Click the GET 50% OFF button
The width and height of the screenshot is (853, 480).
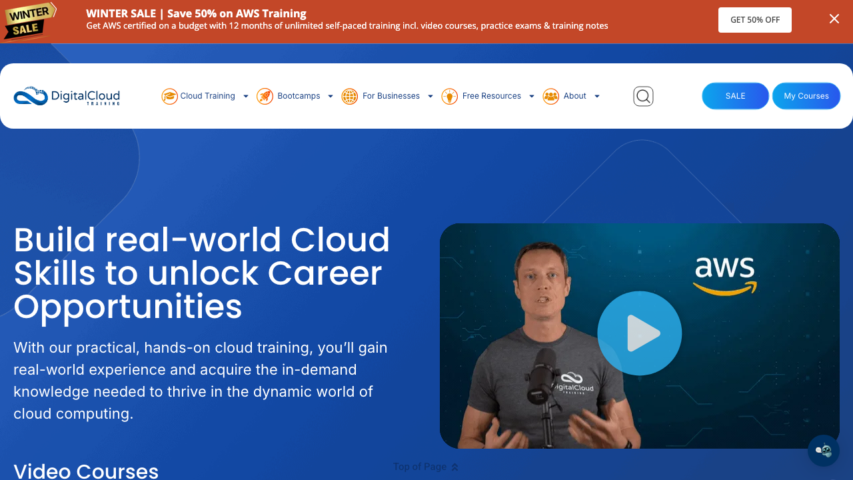coord(755,20)
